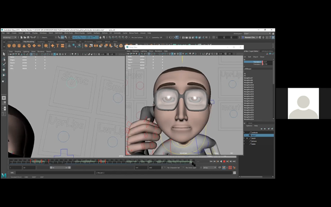The height and width of the screenshot is (207, 331).
Task: Open the File menu
Action: coord(3,33)
